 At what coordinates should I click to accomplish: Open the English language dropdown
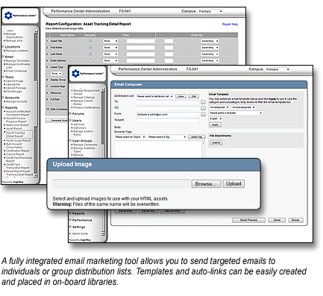pyautogui.click(x=216, y=119)
